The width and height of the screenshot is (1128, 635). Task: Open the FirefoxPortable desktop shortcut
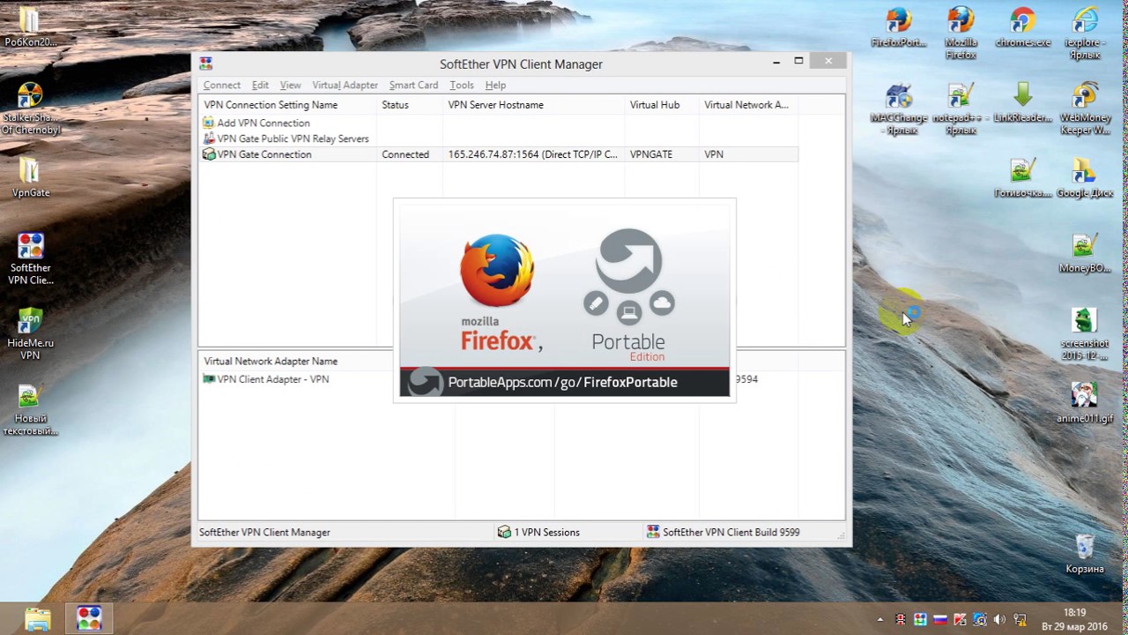click(x=899, y=27)
